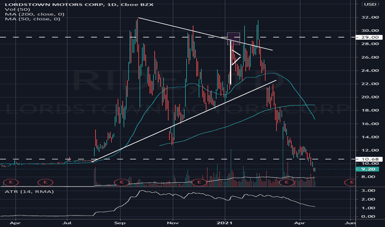Click the 29.00 horizontal line price label
Image resolution: width=385 pixels, height=227 pixels.
pos(369,37)
